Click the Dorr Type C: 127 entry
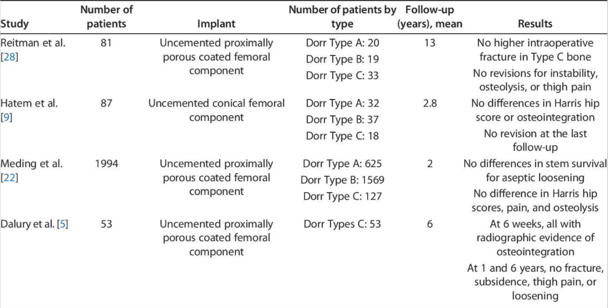 (342, 196)
